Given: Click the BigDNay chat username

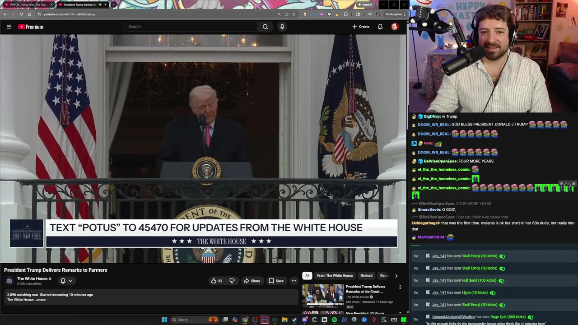Looking at the screenshot, I should point(432,116).
